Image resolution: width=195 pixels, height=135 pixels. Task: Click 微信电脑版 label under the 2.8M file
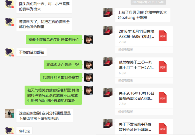coord(126,50)
